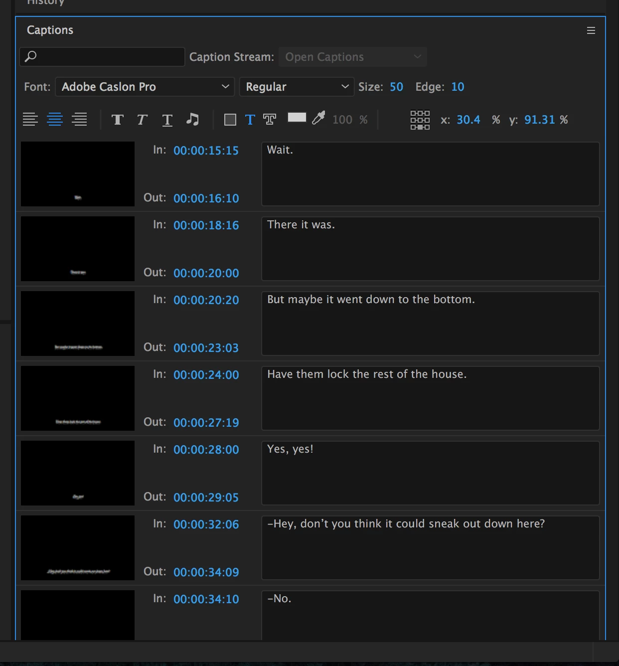Click In timecode 00:00:18:16
This screenshot has width=619, height=666.
click(x=206, y=225)
